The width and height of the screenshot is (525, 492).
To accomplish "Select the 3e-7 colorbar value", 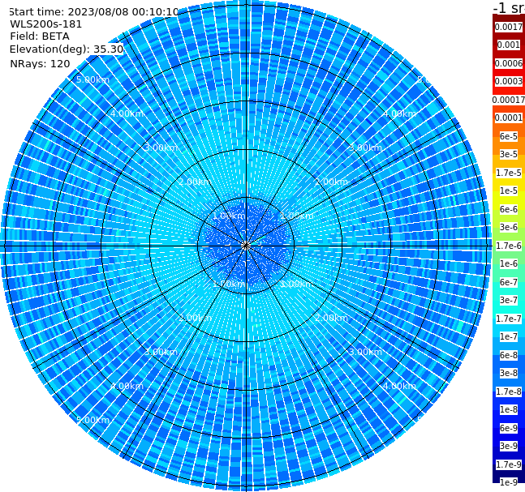I will coord(508,300).
